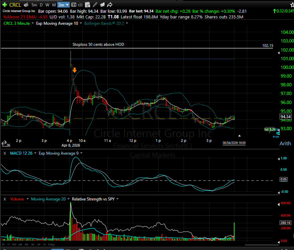This screenshot has width=294, height=250.
Task: Open the calendar date grid icon
Action: click(x=87, y=5)
